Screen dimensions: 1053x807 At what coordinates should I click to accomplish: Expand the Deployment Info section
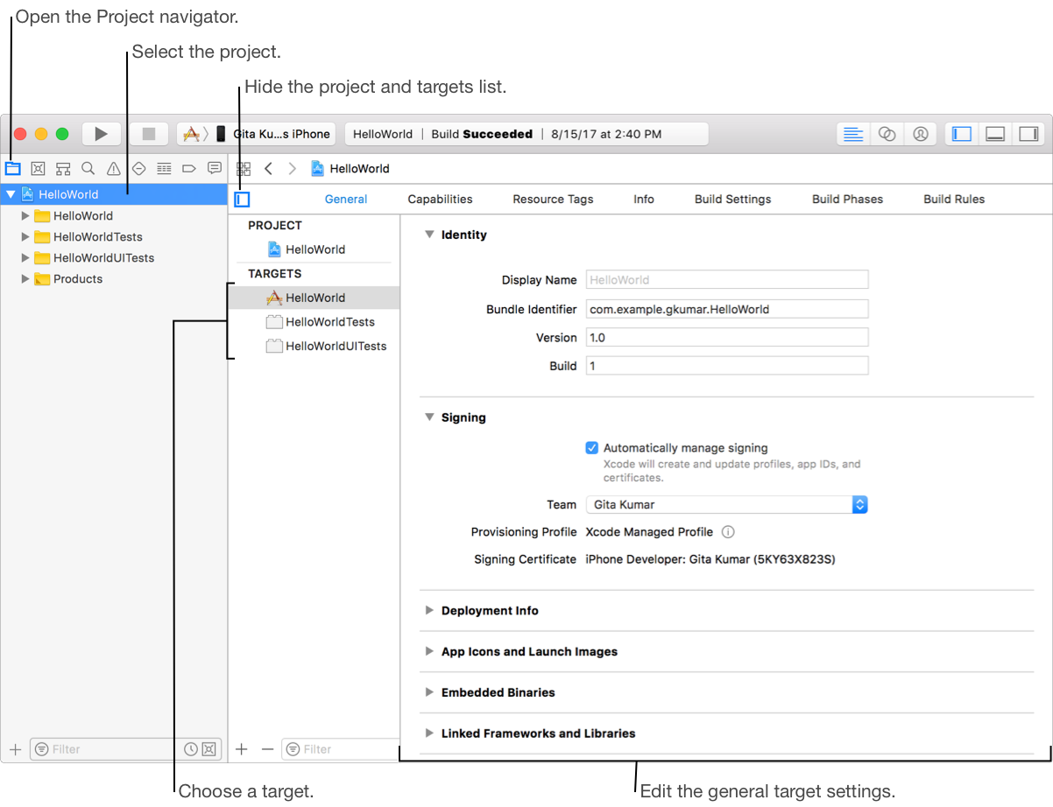[x=429, y=610]
